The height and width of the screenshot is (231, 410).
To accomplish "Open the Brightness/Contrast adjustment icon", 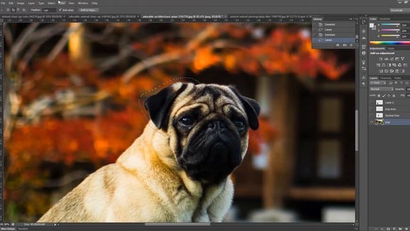I will [x=381, y=59].
